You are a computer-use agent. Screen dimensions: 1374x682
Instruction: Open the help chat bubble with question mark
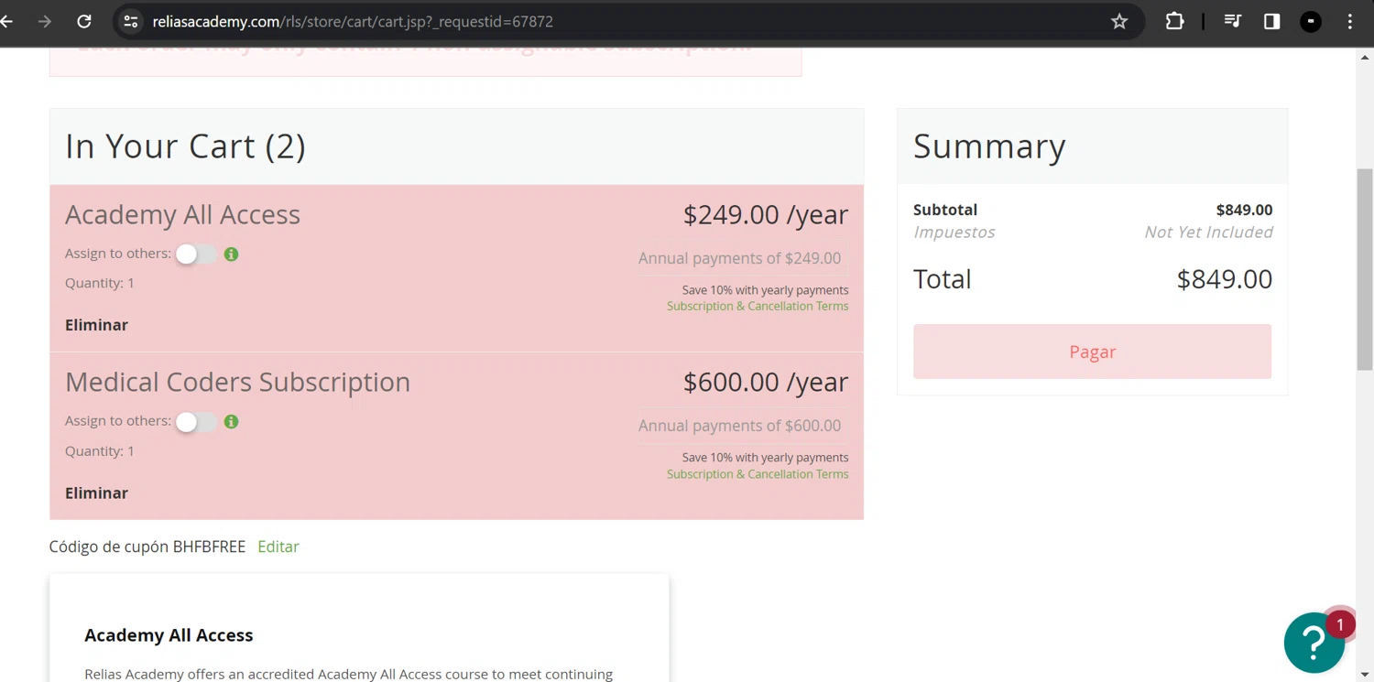pyautogui.click(x=1314, y=643)
